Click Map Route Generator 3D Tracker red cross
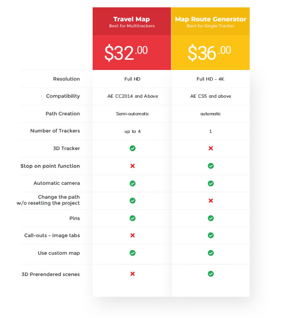The height and width of the screenshot is (326, 287). pos(211,148)
